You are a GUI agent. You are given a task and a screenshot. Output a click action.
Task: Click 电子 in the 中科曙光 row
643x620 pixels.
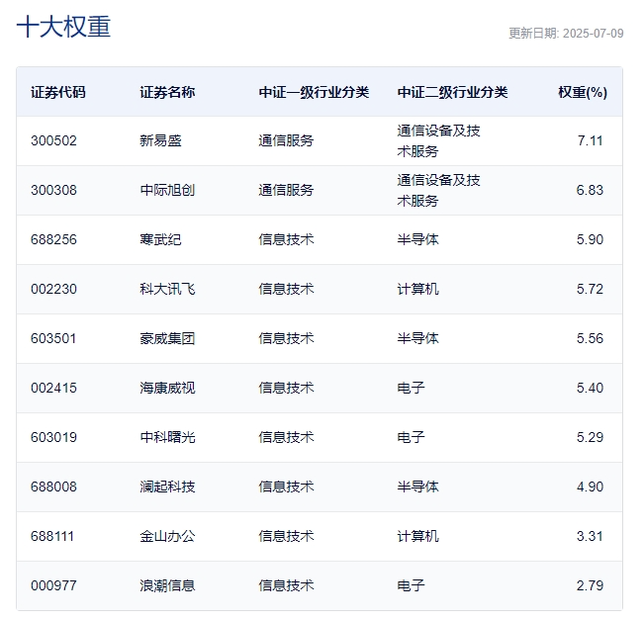[411, 437]
